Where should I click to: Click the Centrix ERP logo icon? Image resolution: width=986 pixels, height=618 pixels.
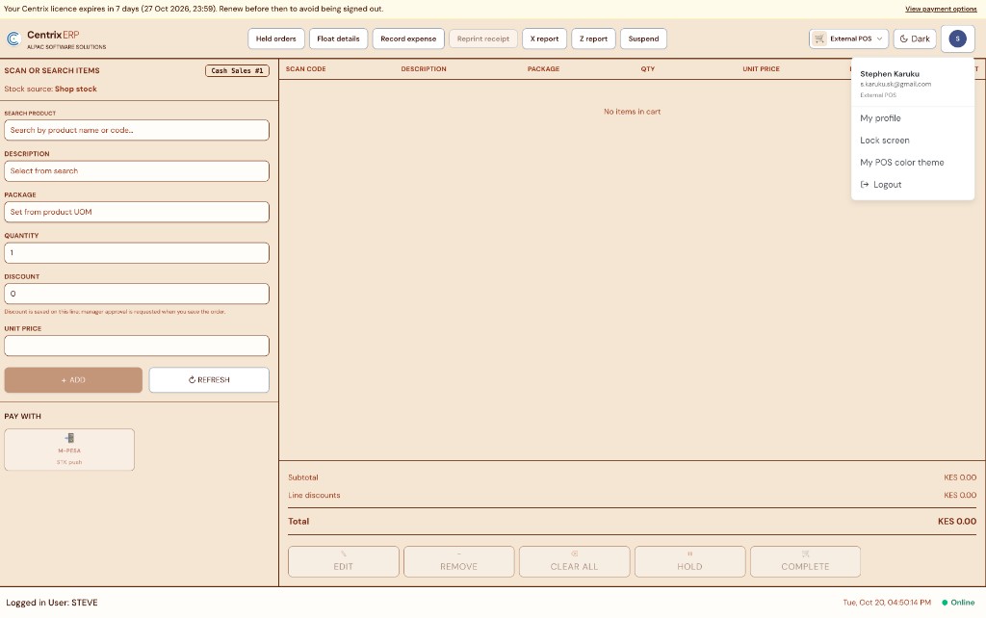[13, 39]
